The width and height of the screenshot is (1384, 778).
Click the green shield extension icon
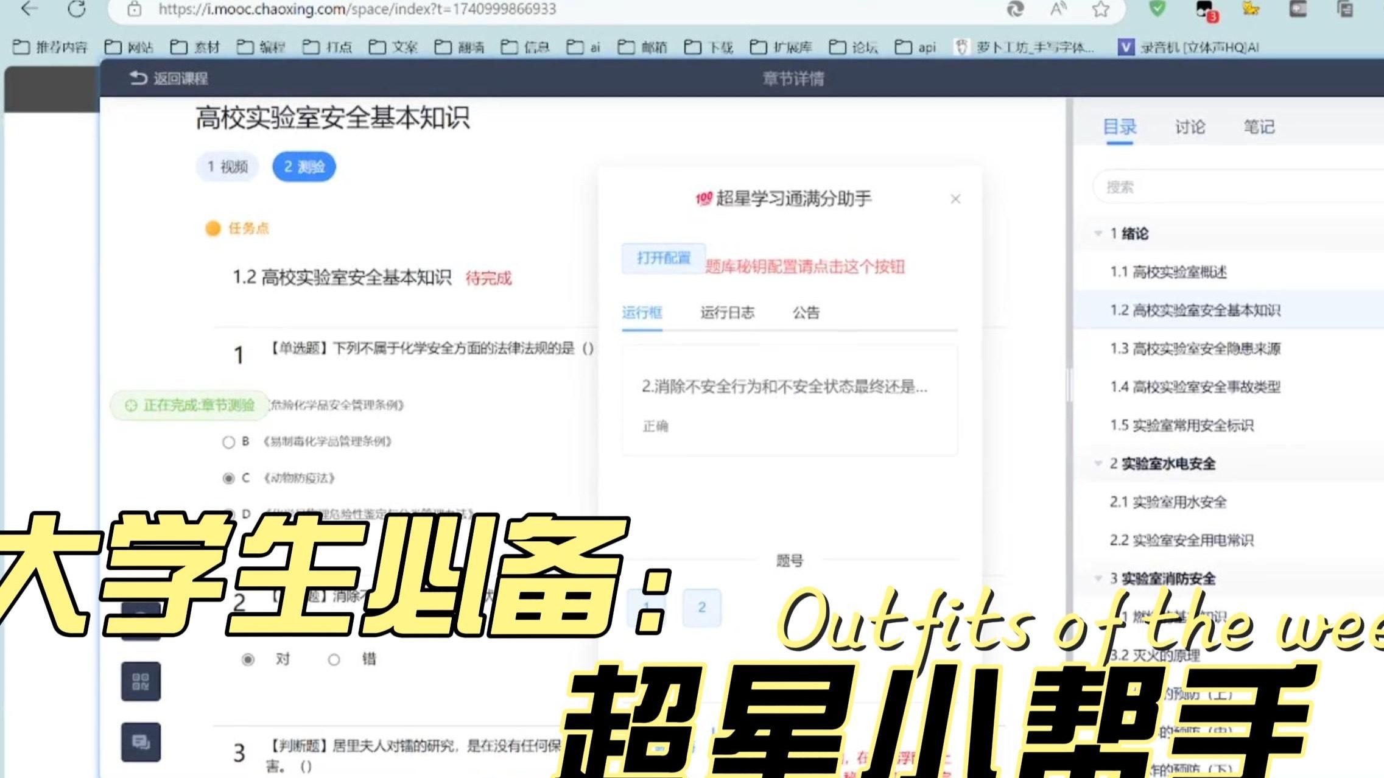pos(1157,8)
